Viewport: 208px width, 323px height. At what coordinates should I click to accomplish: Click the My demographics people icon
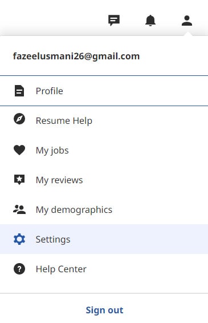coord(19,209)
